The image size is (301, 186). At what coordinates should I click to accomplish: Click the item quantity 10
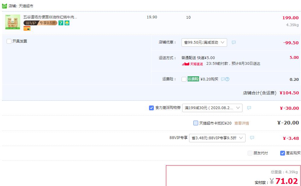[x=188, y=17]
